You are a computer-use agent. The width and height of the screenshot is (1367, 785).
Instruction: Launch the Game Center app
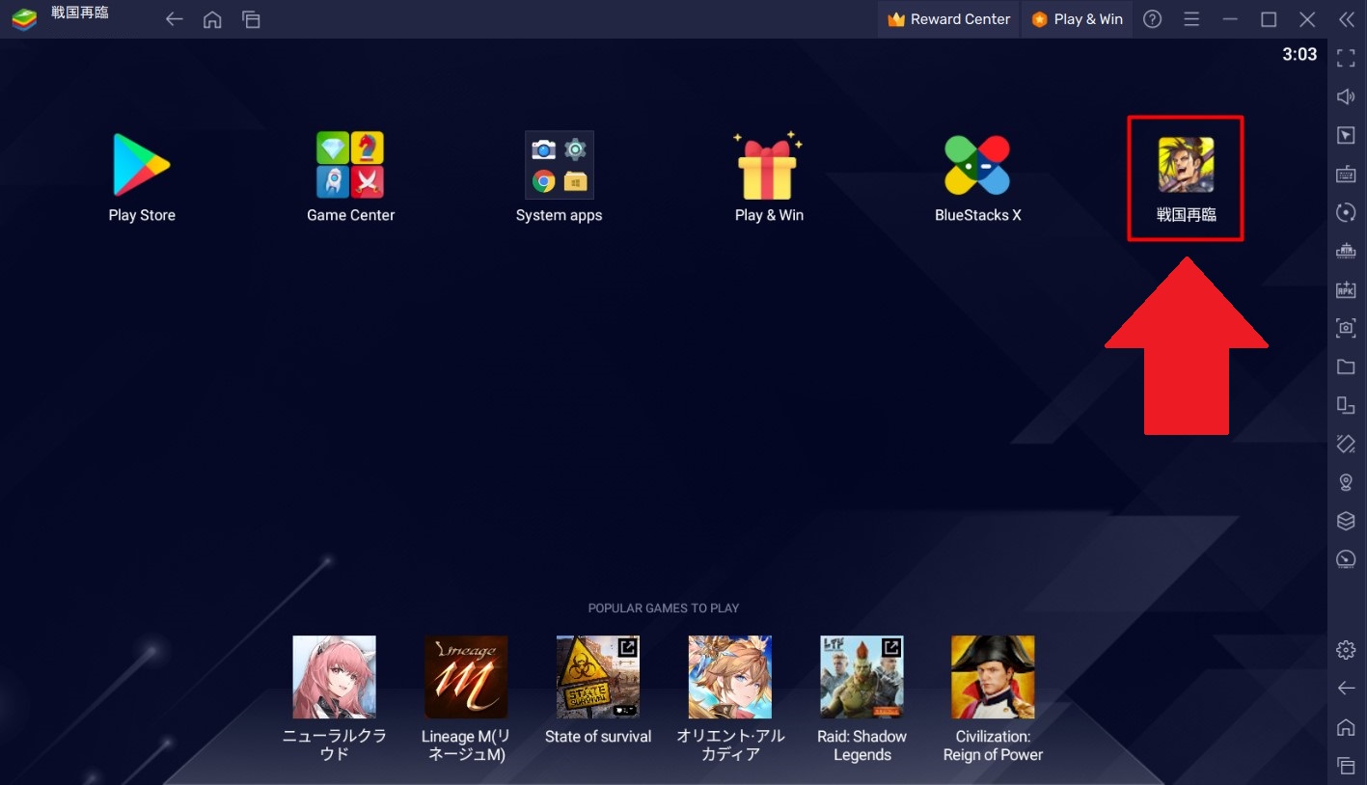350,165
